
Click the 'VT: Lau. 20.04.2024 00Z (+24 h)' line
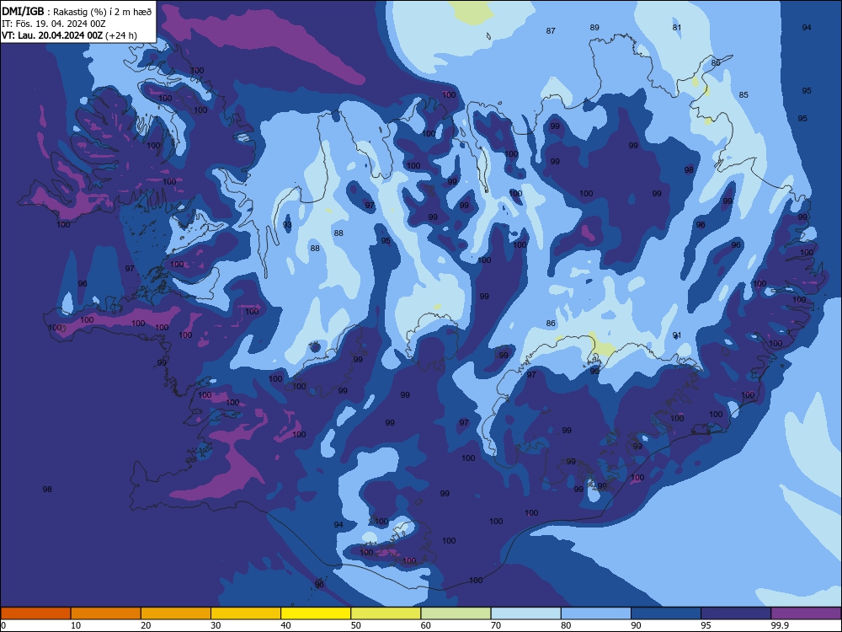pos(69,35)
